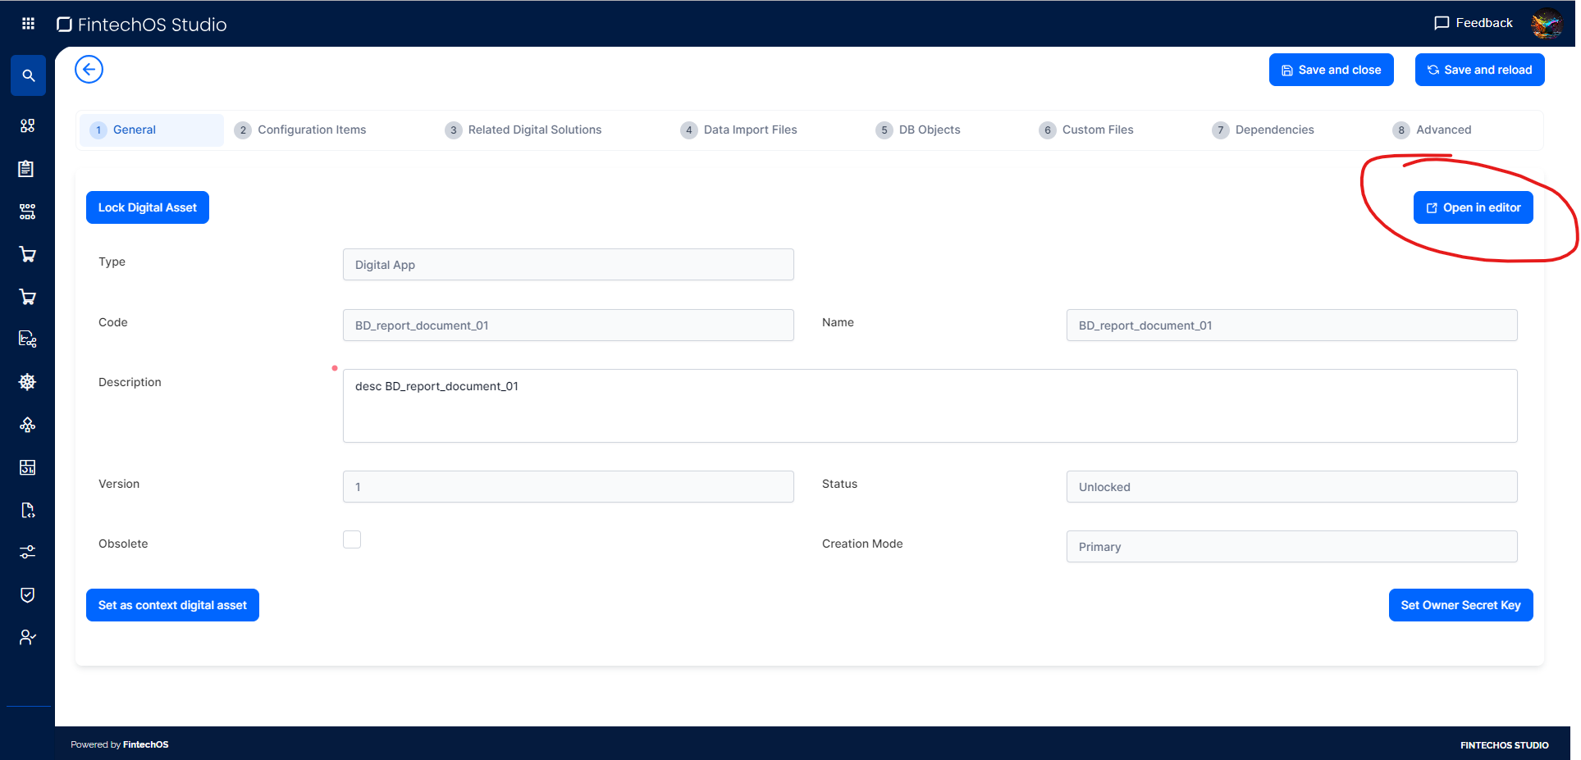The width and height of the screenshot is (1581, 760).
Task: Click the code file sidebar icon
Action: [28, 510]
